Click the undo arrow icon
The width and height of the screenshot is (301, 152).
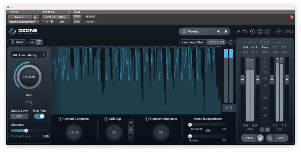tap(245, 31)
